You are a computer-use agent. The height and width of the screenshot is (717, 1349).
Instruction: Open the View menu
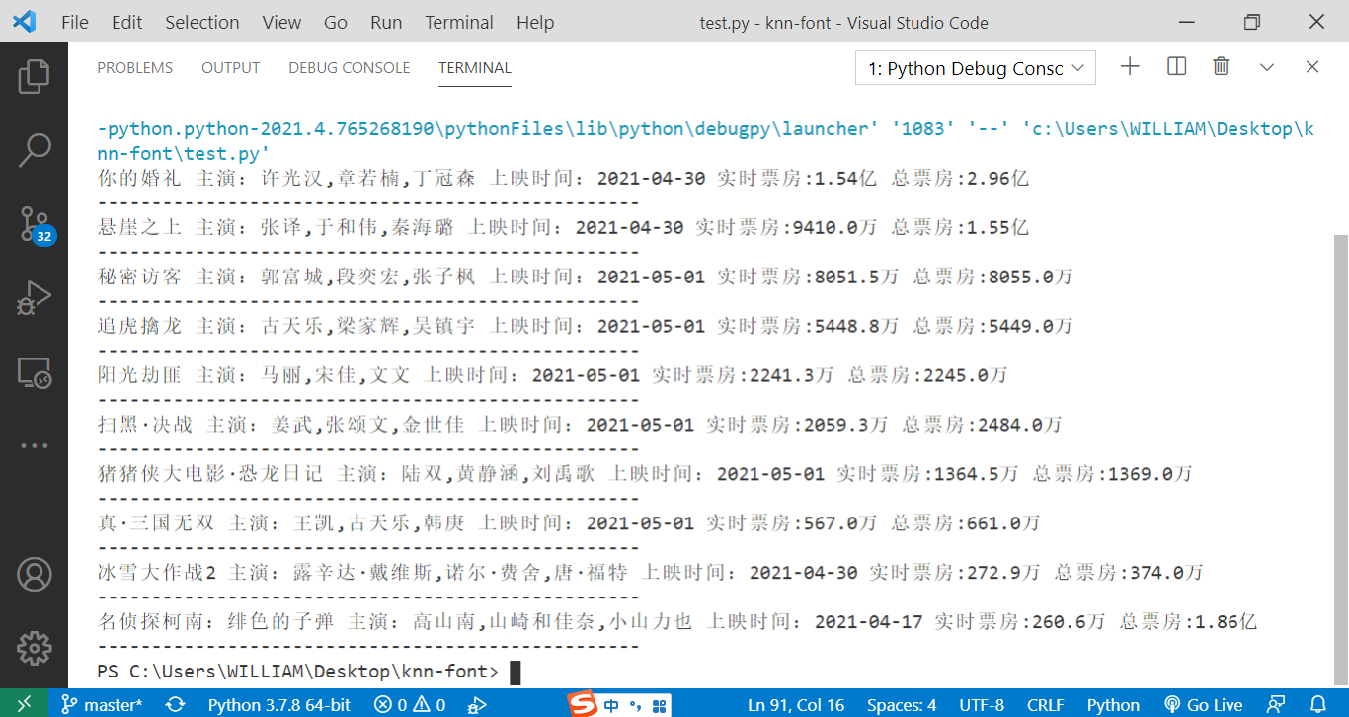pyautogui.click(x=281, y=22)
